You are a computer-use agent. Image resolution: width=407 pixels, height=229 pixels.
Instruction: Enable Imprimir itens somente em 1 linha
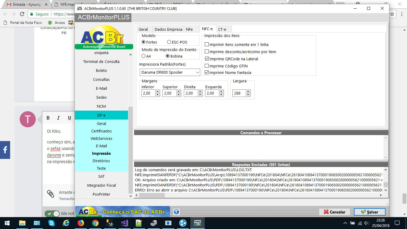coord(207,44)
